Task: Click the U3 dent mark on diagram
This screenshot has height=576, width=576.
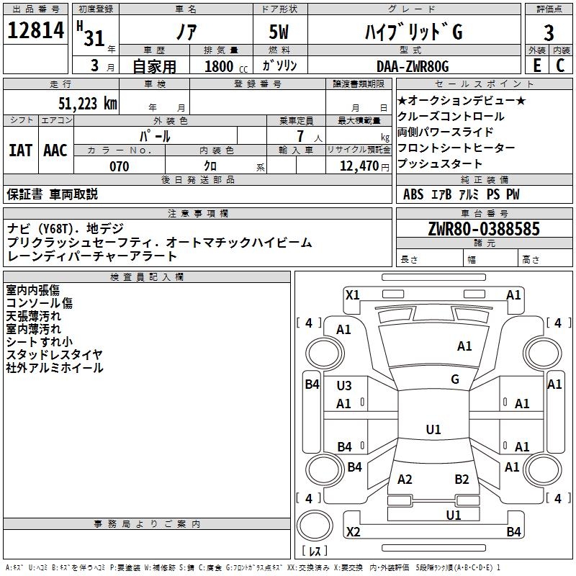Action: point(344,385)
